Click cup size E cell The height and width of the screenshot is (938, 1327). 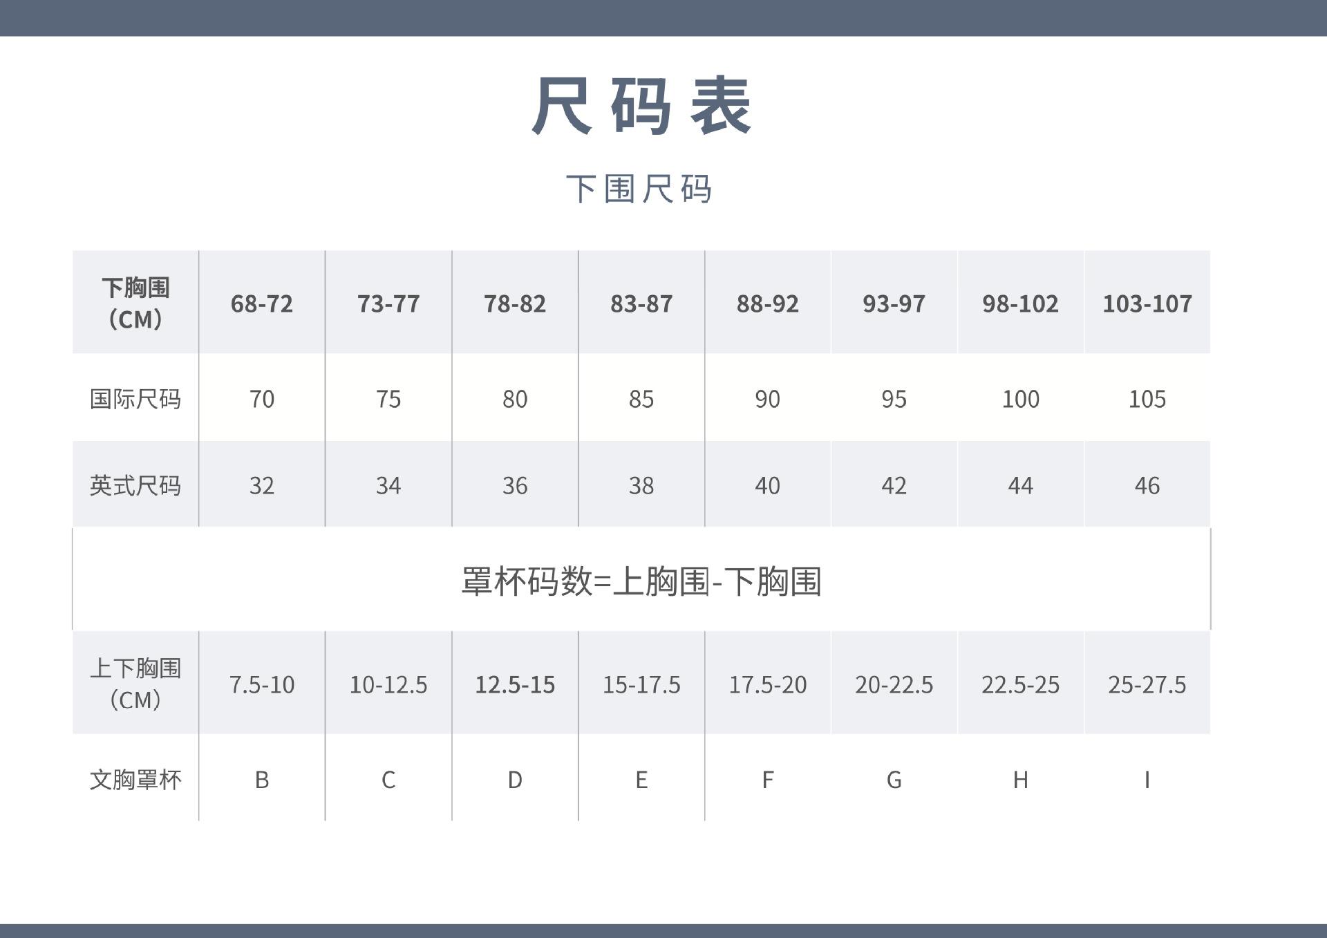(641, 780)
